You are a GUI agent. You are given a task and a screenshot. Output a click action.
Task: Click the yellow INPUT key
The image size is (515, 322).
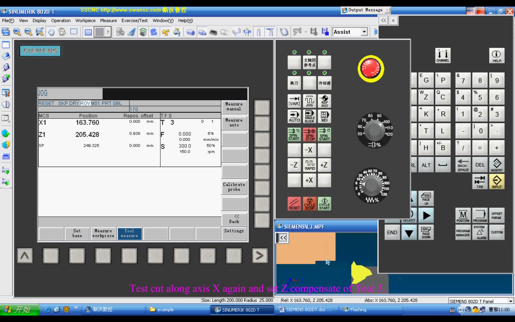pyautogui.click(x=496, y=182)
